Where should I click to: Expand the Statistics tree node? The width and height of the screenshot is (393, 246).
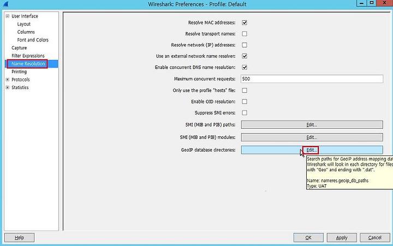pos(8,87)
